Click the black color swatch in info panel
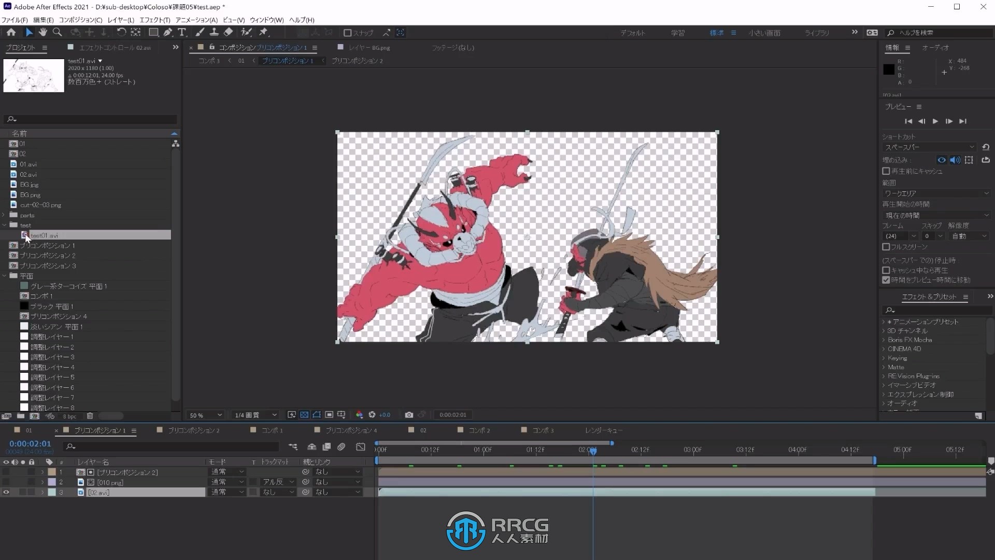The width and height of the screenshot is (995, 560). (889, 69)
